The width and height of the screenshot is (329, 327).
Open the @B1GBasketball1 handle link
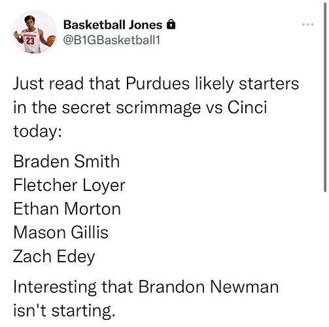(112, 40)
